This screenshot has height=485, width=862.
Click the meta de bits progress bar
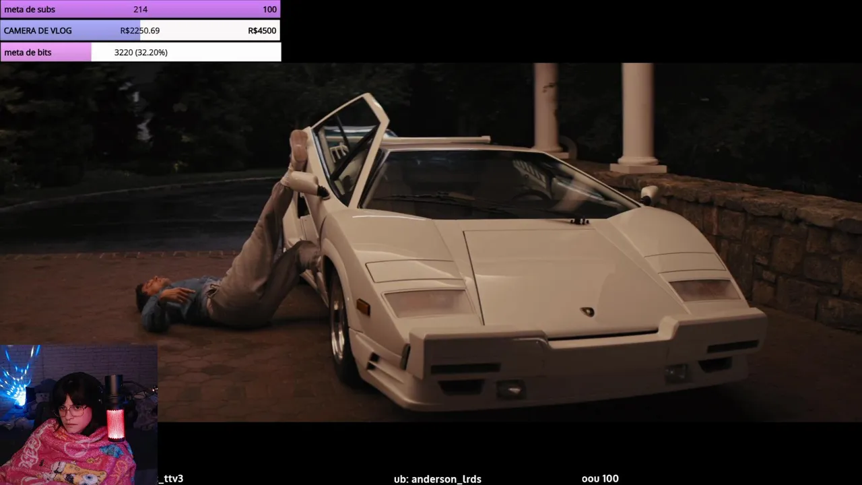point(140,52)
